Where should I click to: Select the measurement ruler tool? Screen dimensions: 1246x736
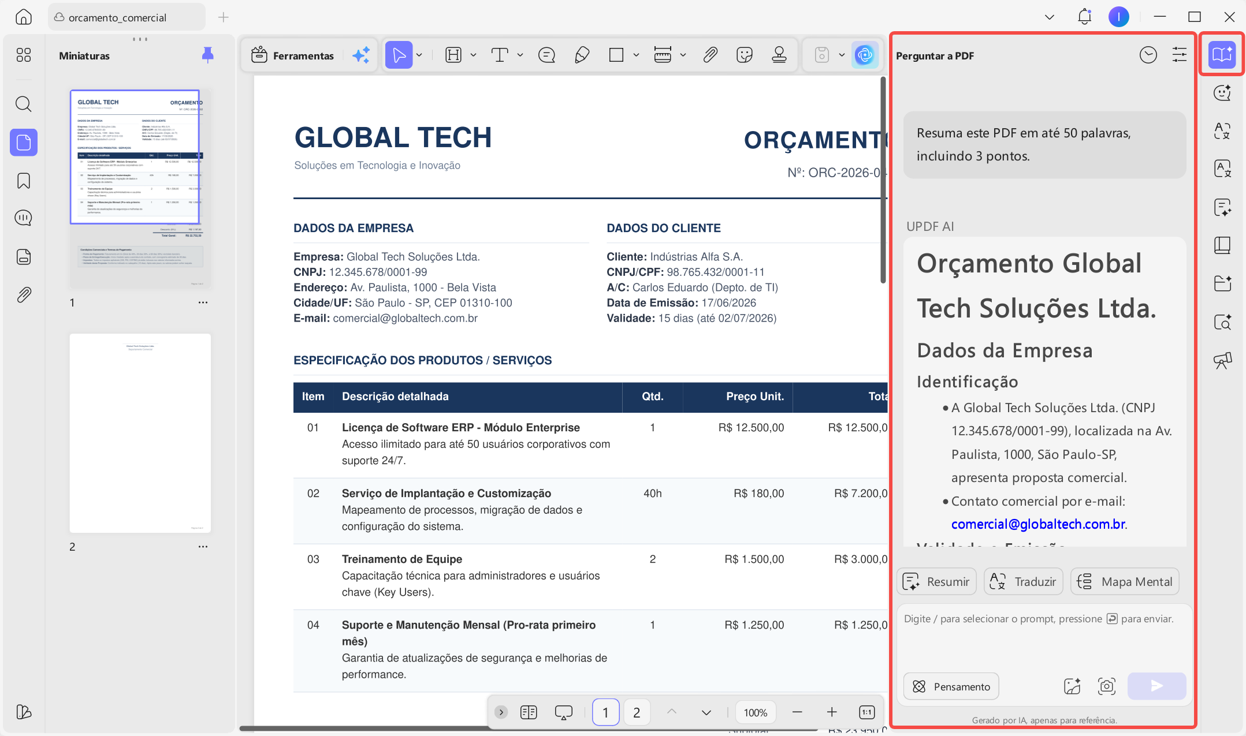tap(663, 55)
